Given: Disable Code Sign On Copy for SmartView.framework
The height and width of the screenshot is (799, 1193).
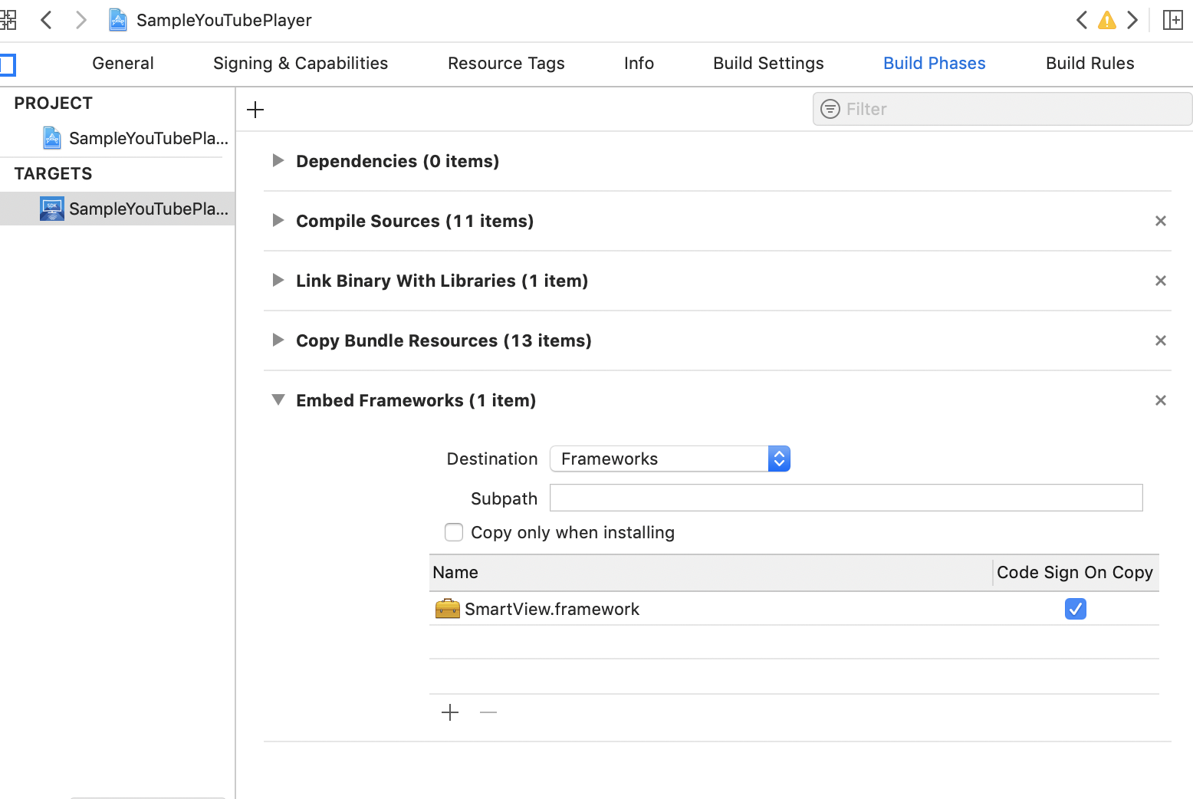Looking at the screenshot, I should point(1075,608).
